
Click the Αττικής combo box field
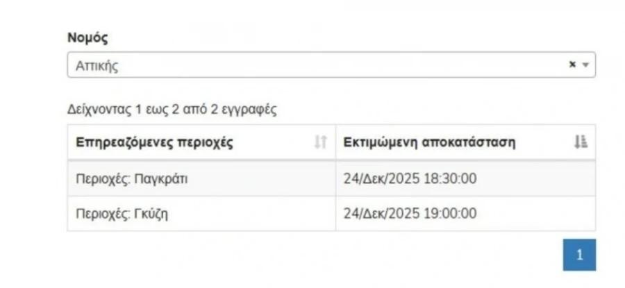312,65
